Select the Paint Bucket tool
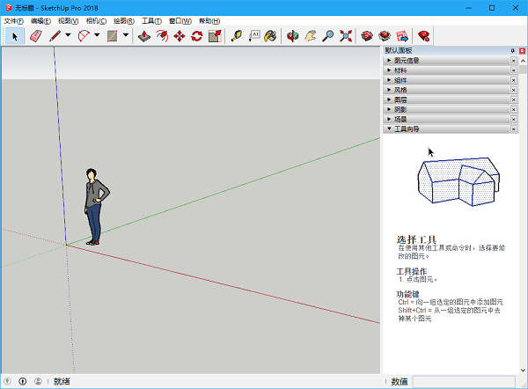Viewport: 528px width, 389px height. pos(271,36)
